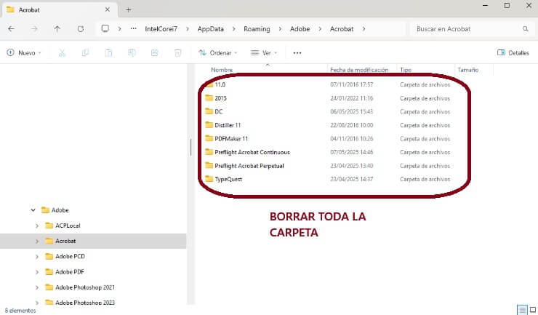Click the Copy icon in toolbar
Image resolution: width=538 pixels, height=315 pixels.
[x=86, y=52]
